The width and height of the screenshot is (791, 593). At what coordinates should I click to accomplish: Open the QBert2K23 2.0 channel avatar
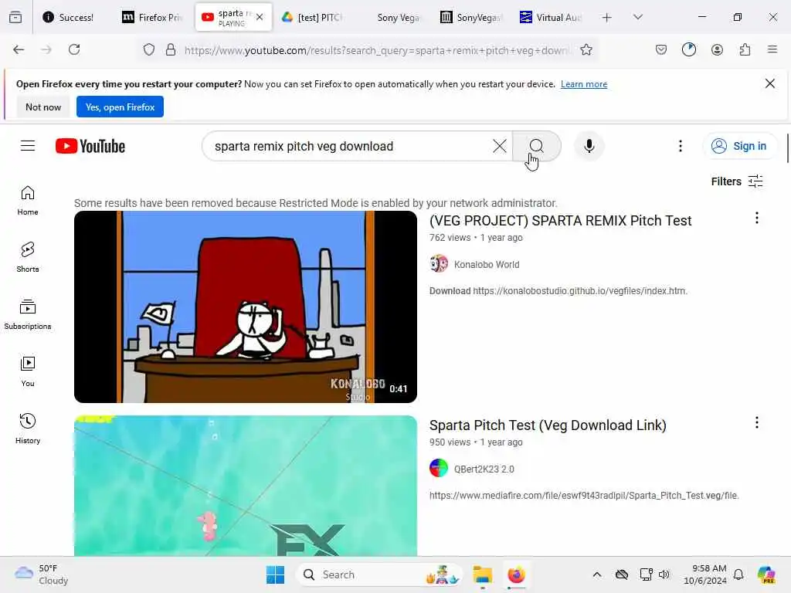click(439, 469)
